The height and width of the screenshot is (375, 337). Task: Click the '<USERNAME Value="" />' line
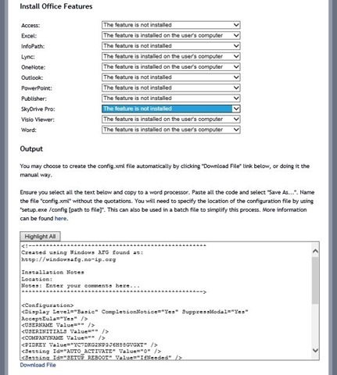pos(58,325)
